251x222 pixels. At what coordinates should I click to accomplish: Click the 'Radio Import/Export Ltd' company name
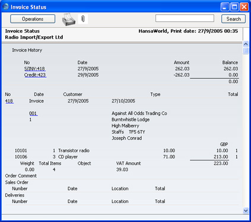tap(34, 37)
